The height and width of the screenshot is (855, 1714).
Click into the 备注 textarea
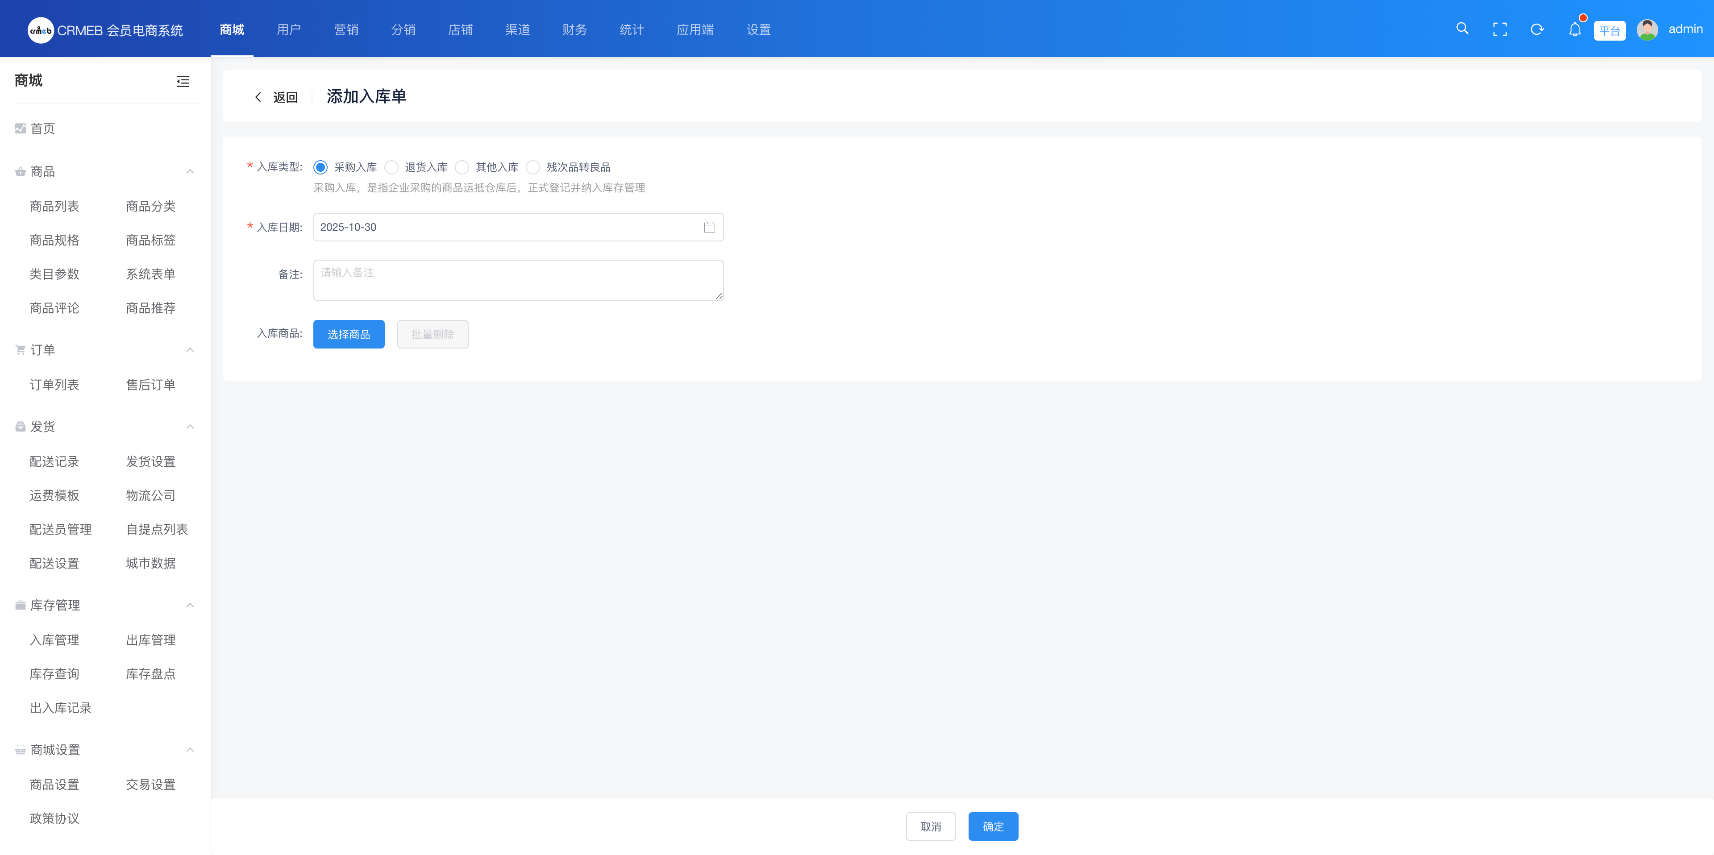pos(518,280)
